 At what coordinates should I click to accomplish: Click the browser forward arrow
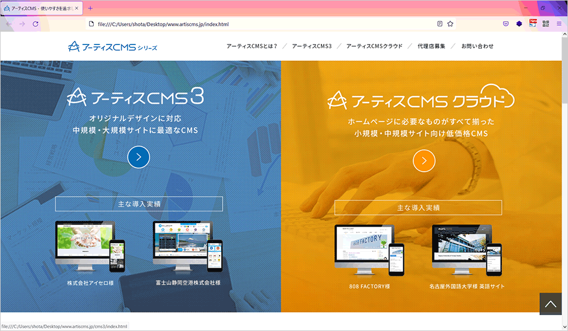tap(22, 24)
